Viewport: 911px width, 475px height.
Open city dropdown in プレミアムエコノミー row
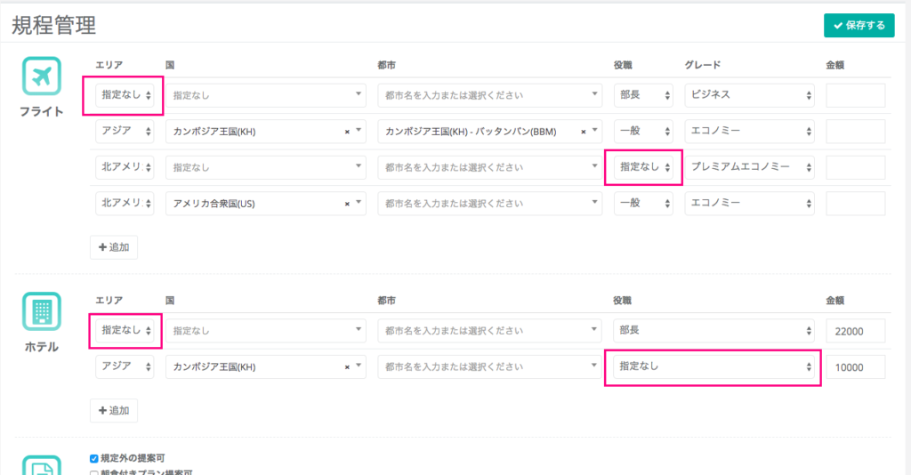(490, 167)
